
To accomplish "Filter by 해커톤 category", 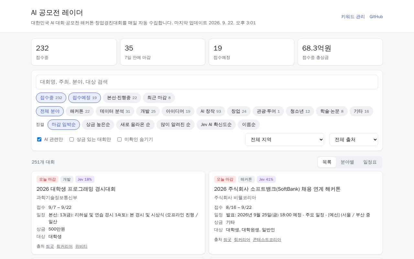I will coord(80,111).
